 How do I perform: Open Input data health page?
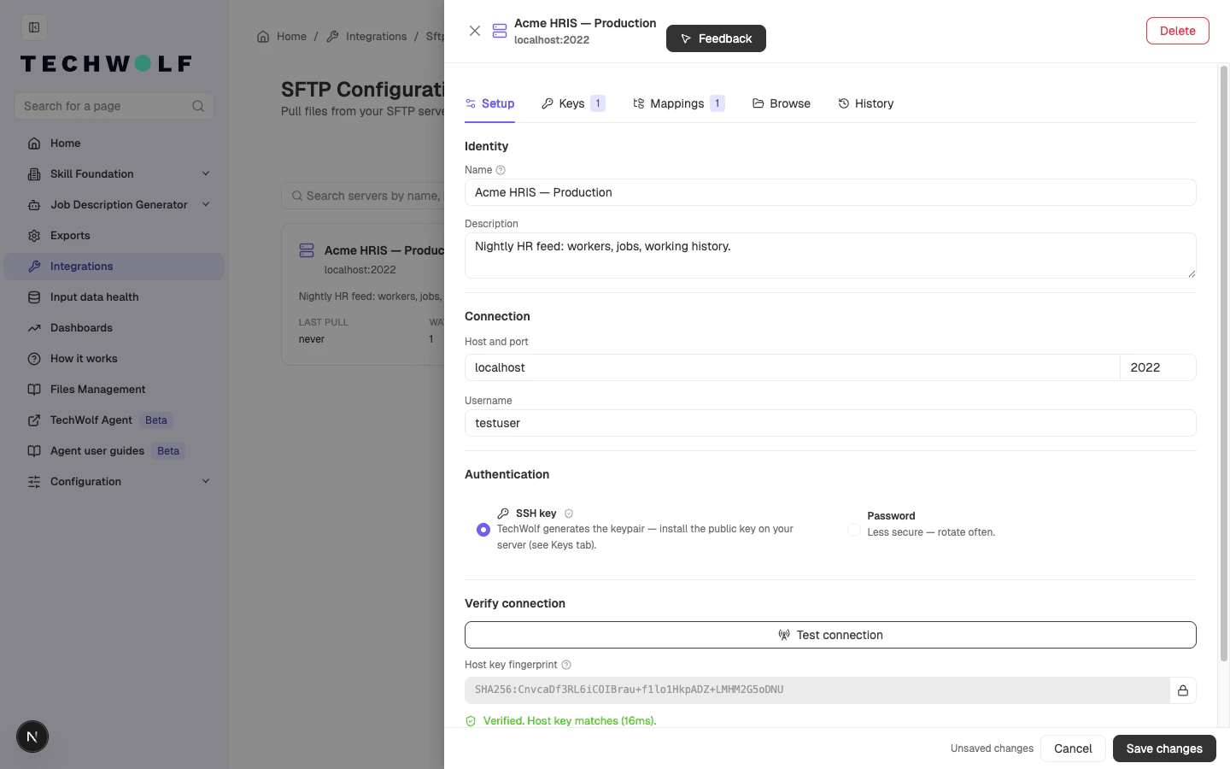[x=94, y=297]
